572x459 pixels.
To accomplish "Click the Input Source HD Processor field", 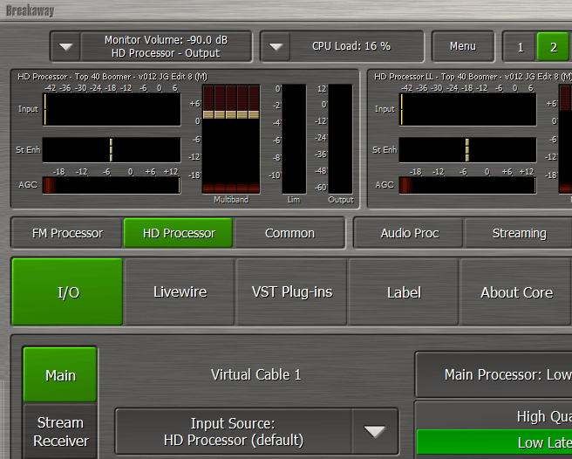I will pos(234,431).
